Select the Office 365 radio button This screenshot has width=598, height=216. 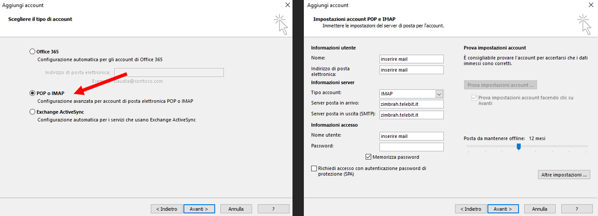click(32, 52)
